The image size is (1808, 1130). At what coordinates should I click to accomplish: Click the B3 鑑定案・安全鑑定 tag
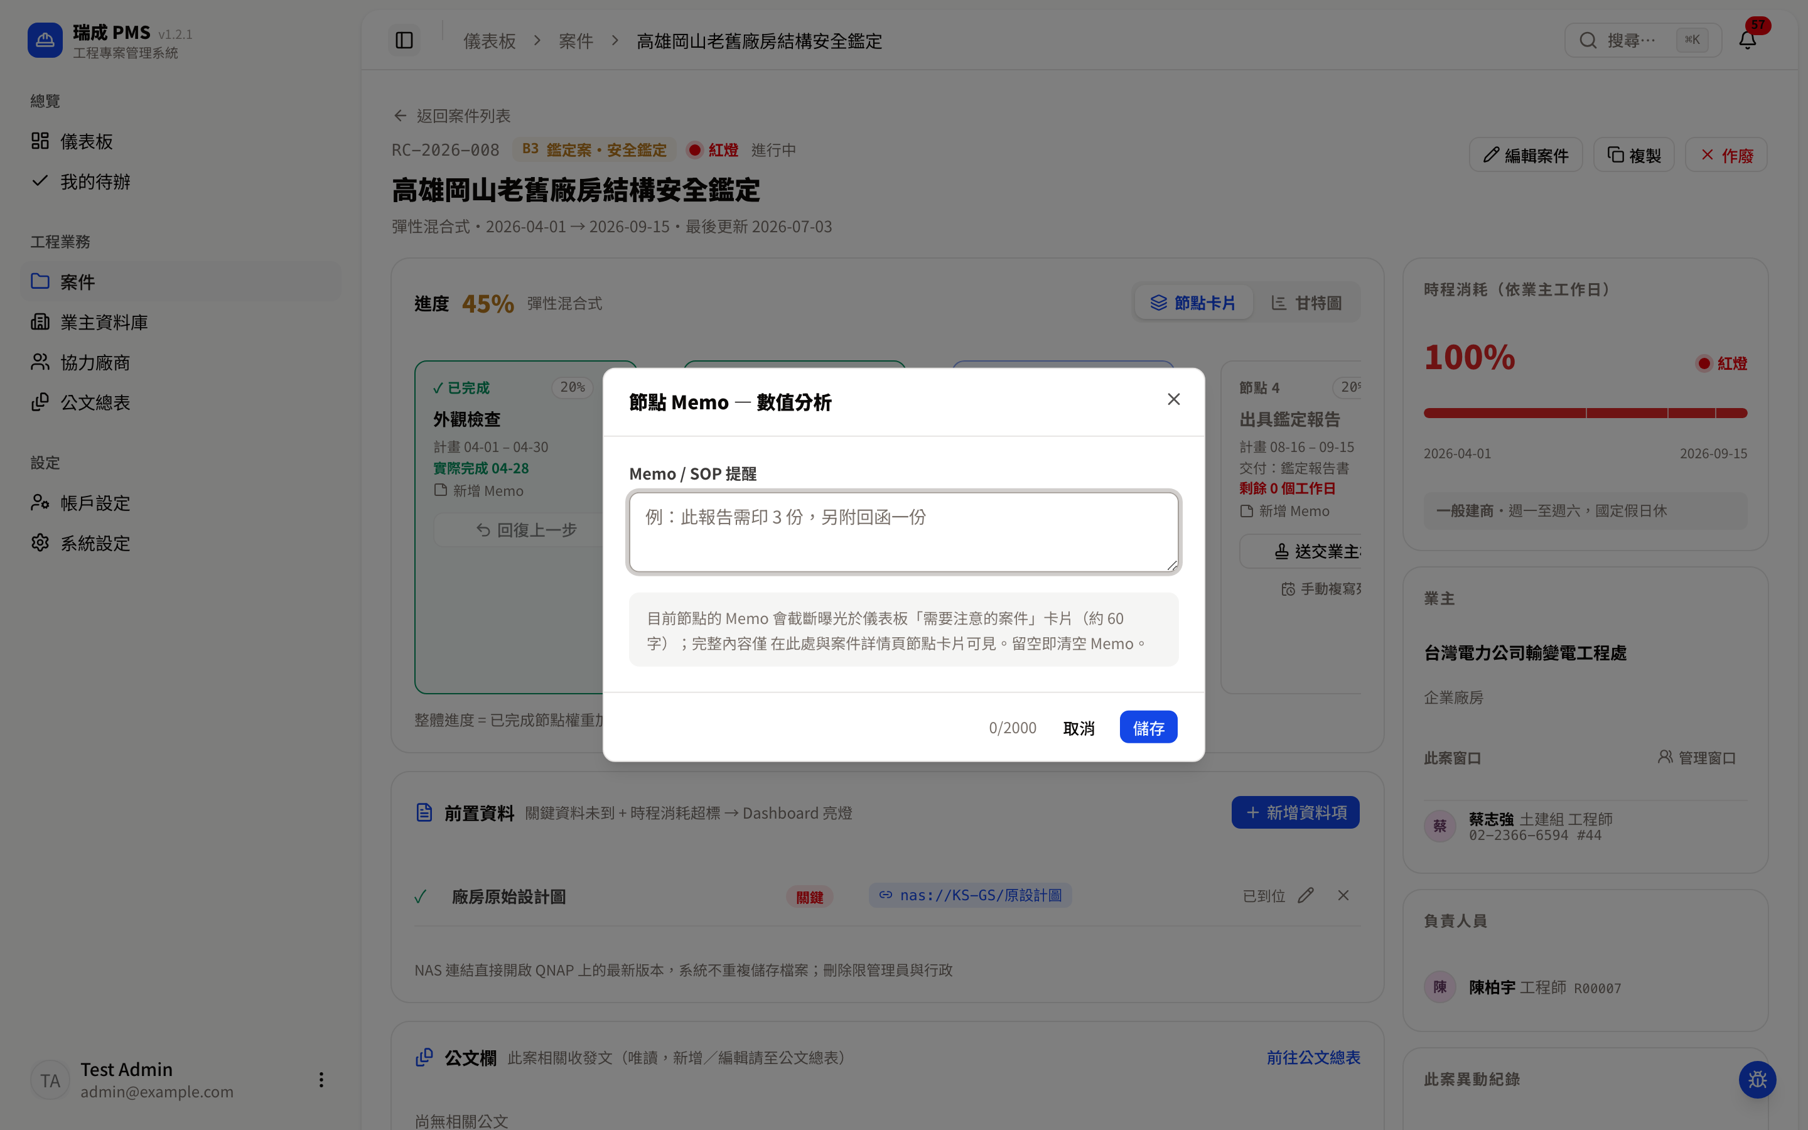point(595,150)
